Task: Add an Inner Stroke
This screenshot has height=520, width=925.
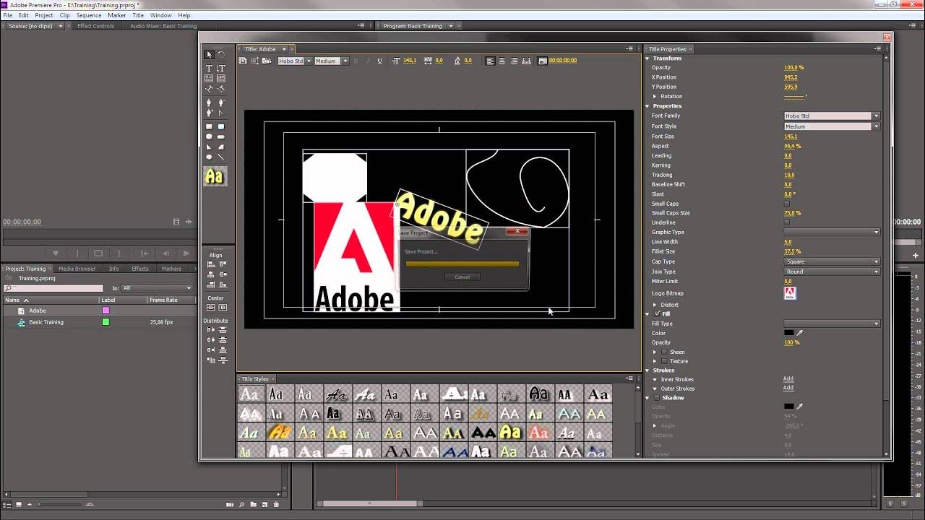Action: click(x=788, y=379)
